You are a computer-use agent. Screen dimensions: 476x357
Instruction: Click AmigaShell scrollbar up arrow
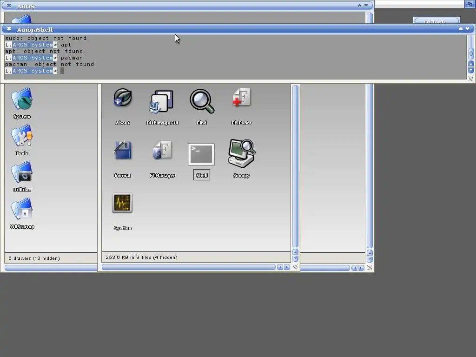471,63
